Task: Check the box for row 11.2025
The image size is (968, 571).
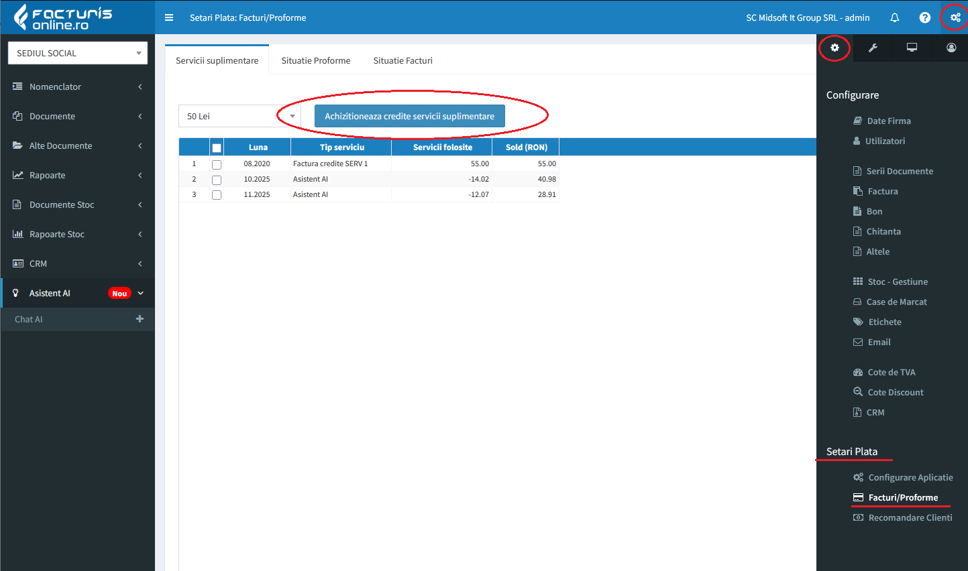Action: 217,195
